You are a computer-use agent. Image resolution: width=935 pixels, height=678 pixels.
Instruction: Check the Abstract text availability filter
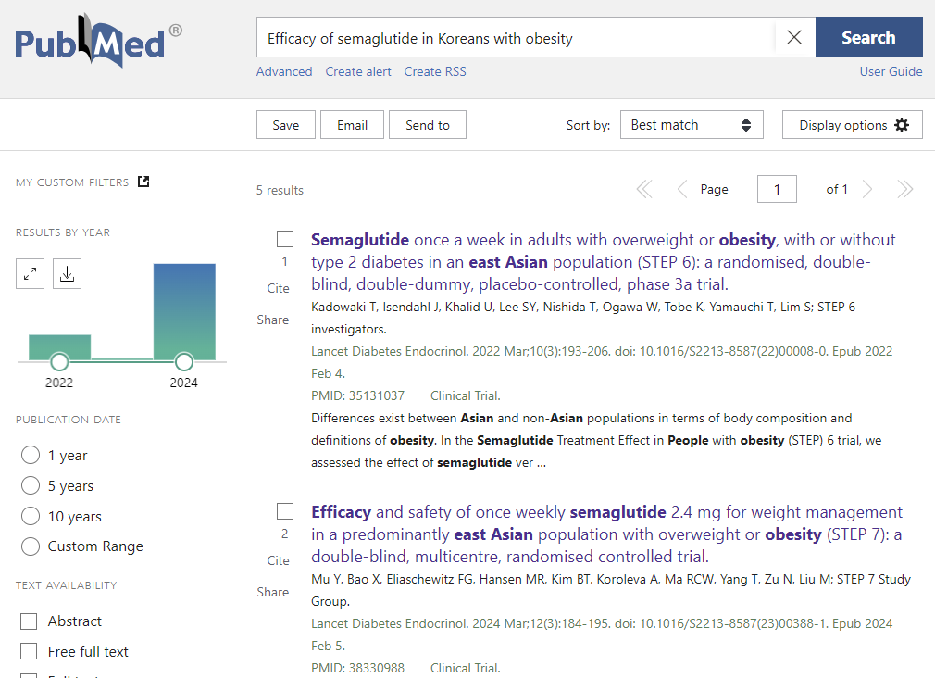tap(29, 621)
